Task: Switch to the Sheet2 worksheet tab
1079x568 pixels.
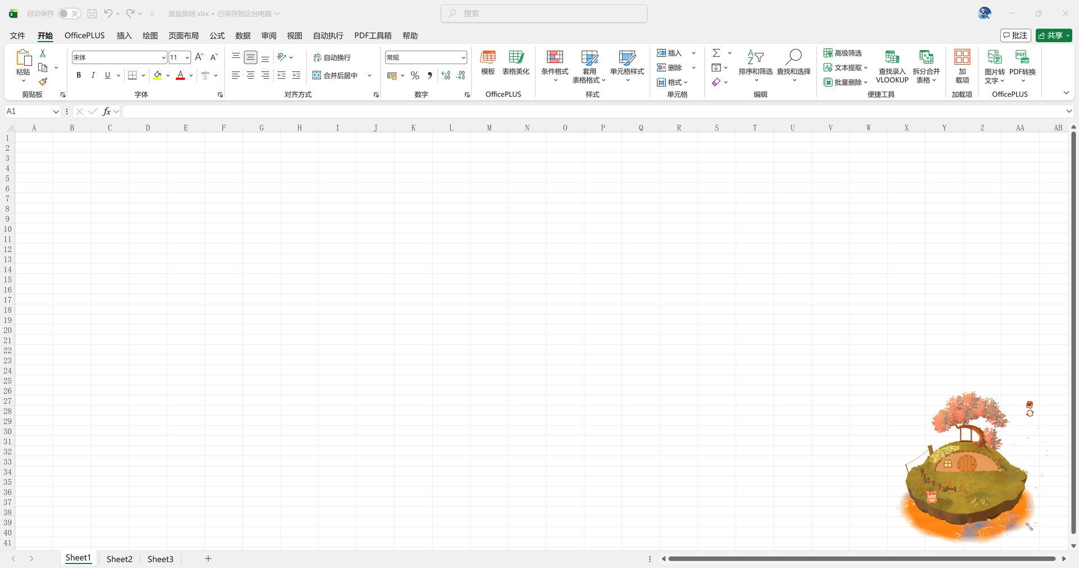Action: [x=120, y=559]
